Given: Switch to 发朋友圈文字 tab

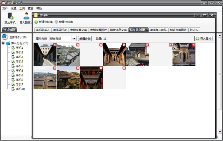Looking at the screenshot, I should click(78, 30).
